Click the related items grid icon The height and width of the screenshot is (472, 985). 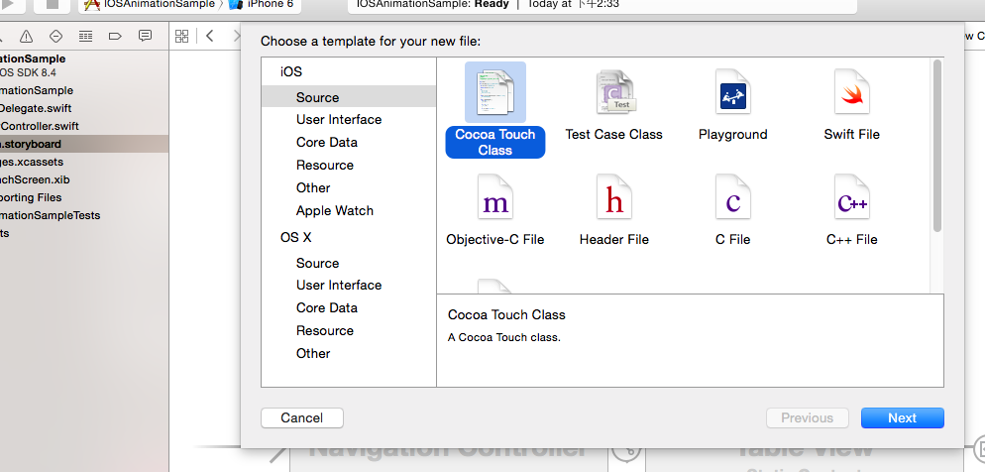tap(181, 37)
